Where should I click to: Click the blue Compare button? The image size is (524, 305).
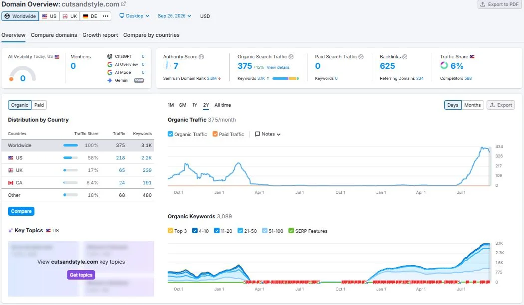21,211
